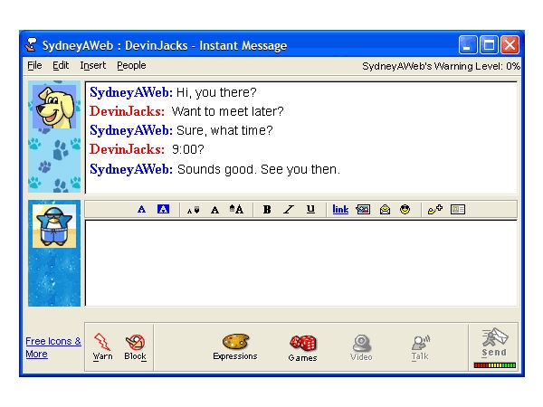Select the text color A icon
543x407 pixels.
point(141,210)
